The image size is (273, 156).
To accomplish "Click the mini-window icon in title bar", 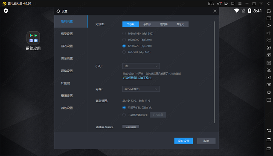I will click(233, 3).
